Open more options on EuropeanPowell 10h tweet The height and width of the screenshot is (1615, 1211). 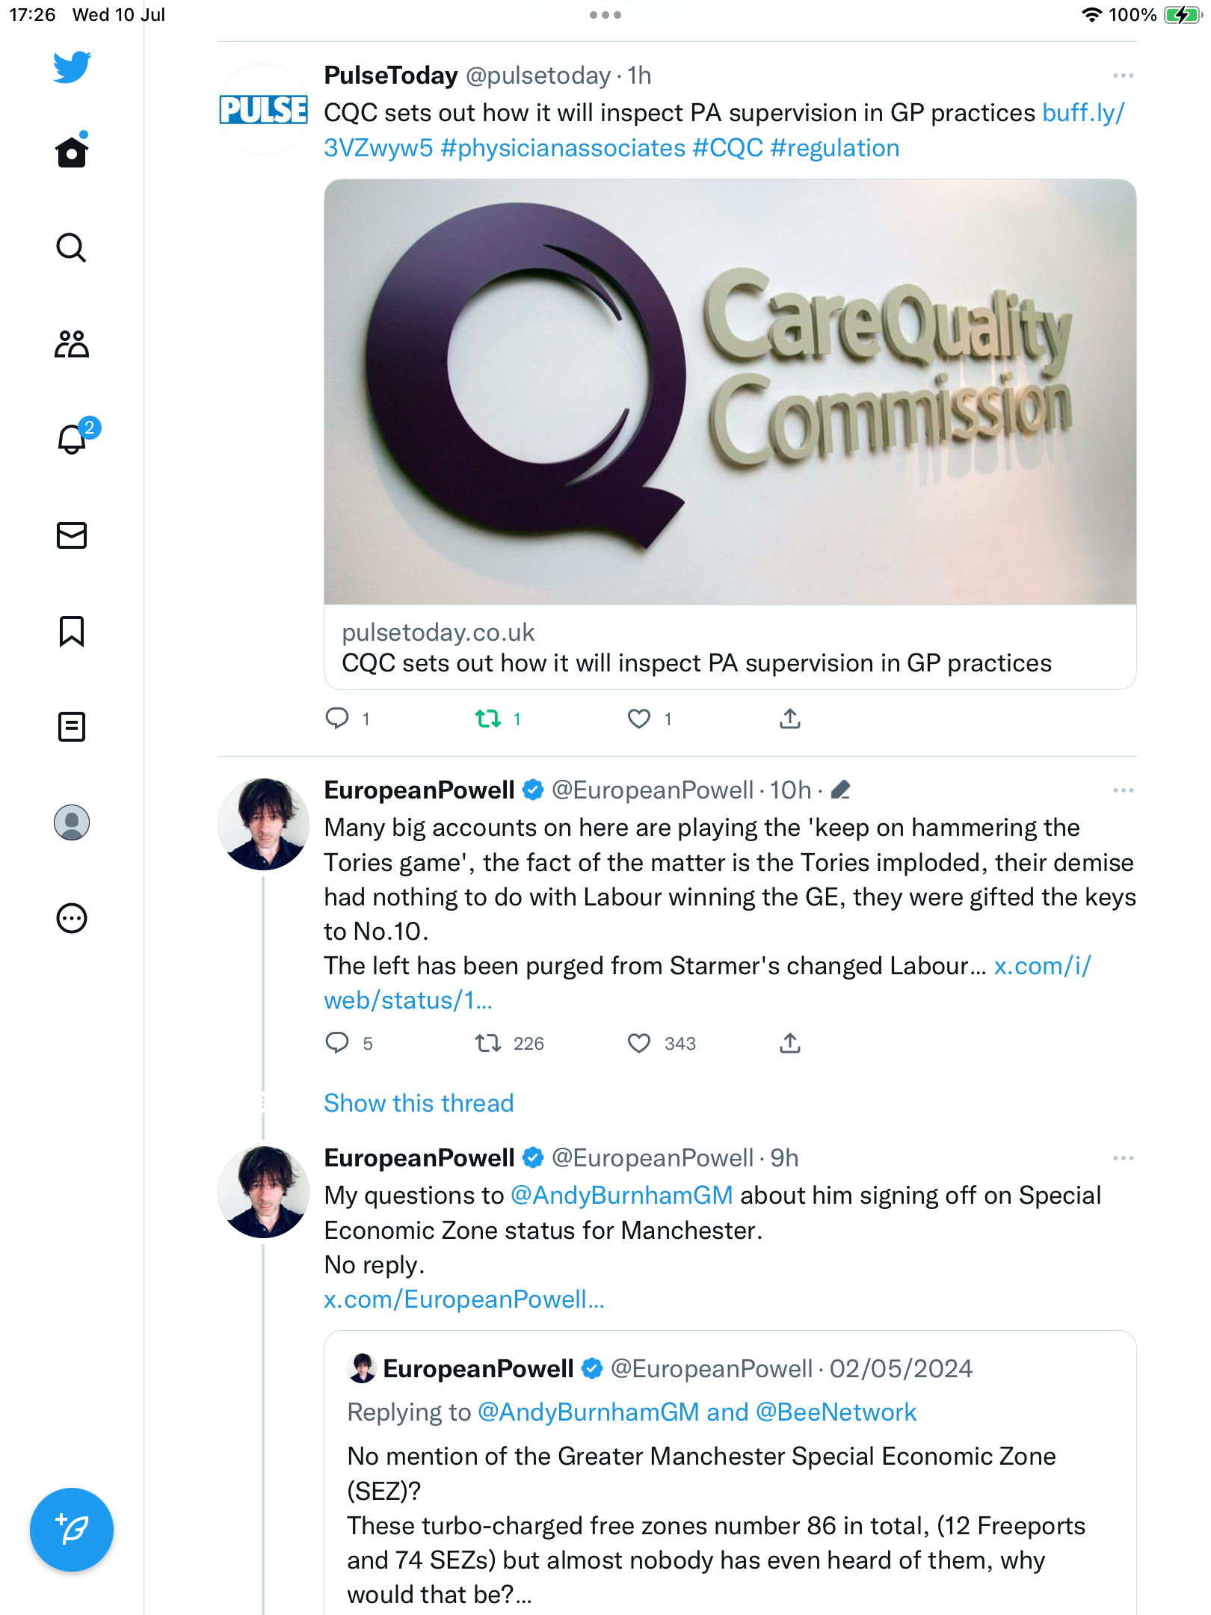click(x=1123, y=790)
